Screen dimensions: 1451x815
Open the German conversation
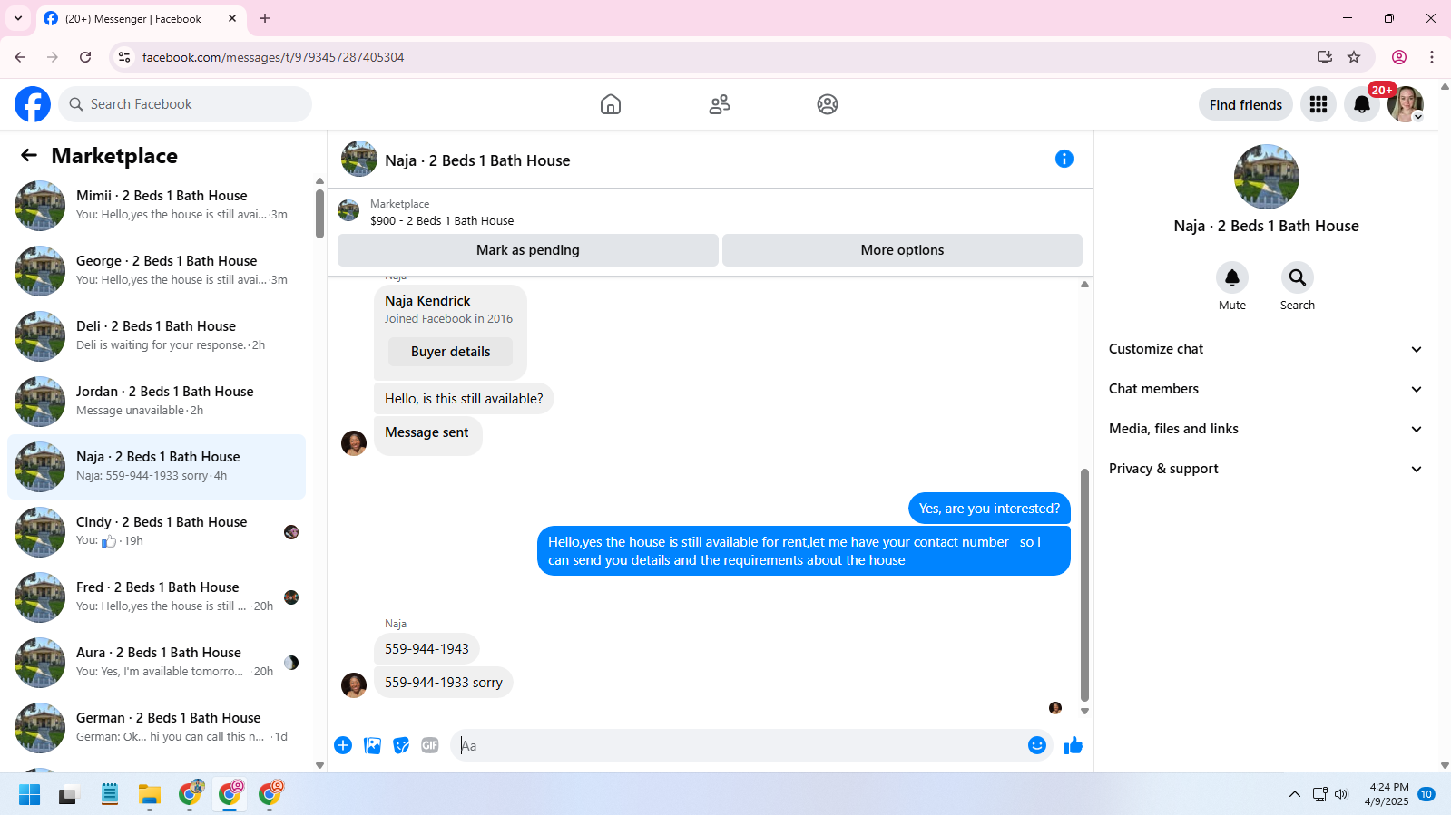156,728
